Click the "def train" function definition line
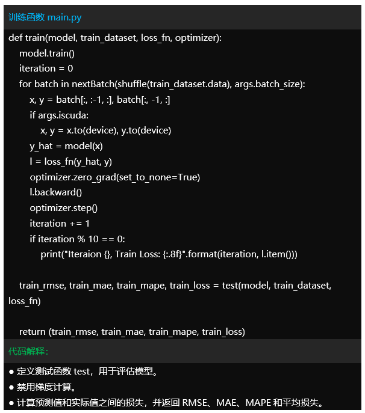The image size is (365, 413). pyautogui.click(x=115, y=38)
